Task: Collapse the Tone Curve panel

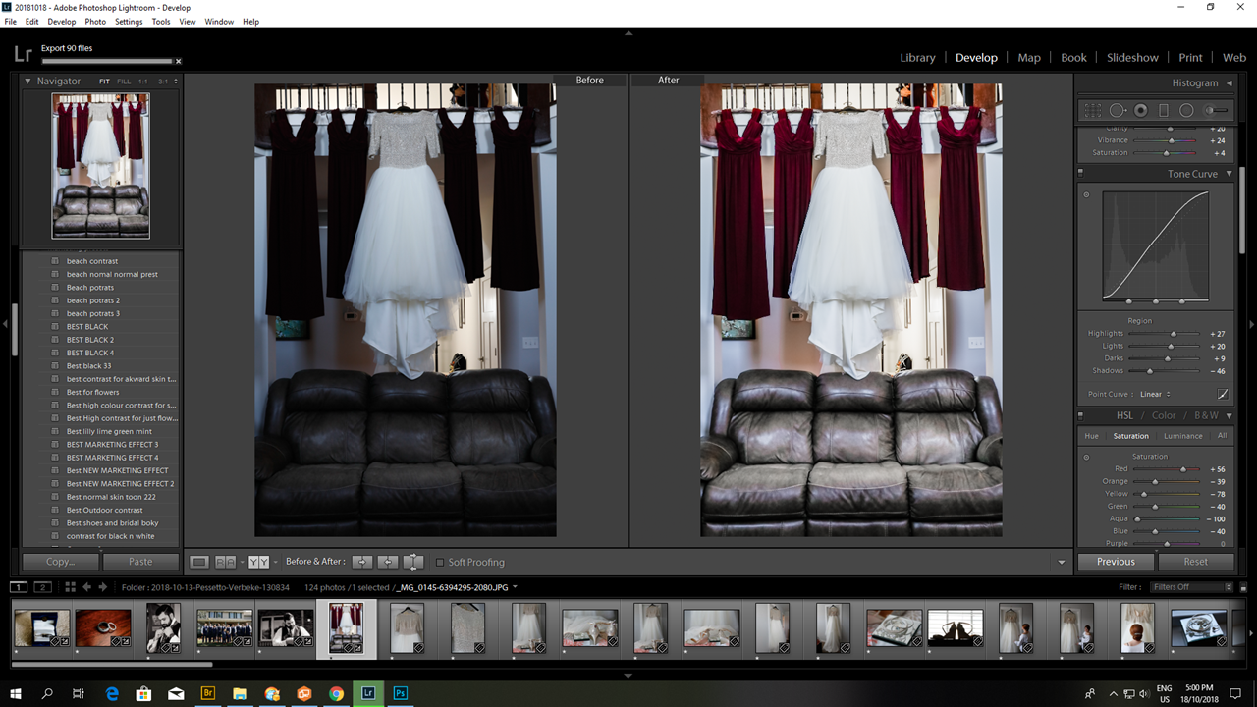Action: tap(1229, 174)
